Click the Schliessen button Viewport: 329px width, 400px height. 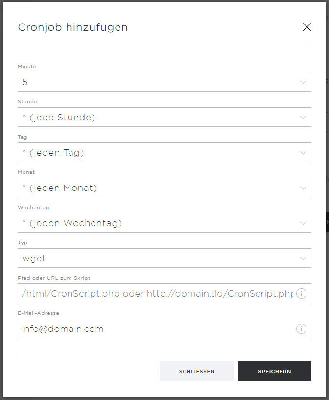pyautogui.click(x=197, y=371)
